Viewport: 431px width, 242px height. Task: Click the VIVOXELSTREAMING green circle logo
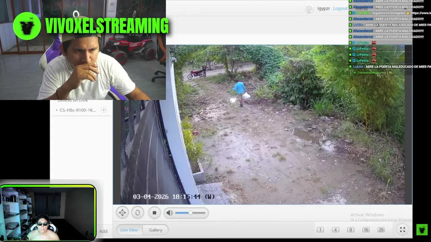27,26
